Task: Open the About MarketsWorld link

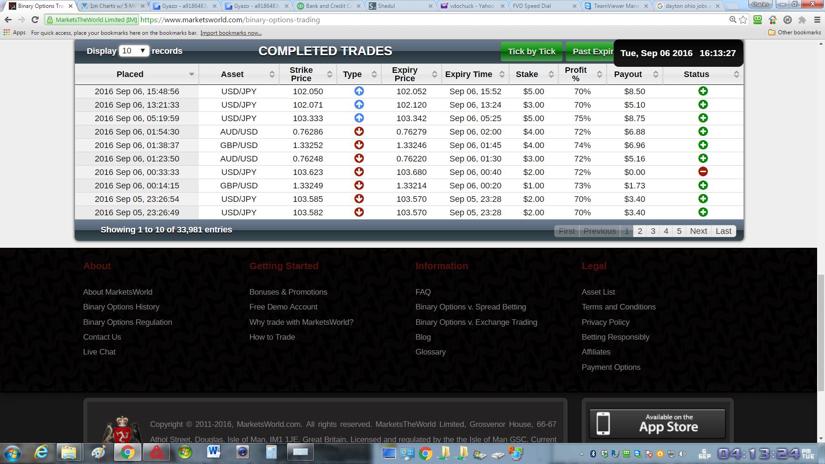Action: click(x=118, y=292)
